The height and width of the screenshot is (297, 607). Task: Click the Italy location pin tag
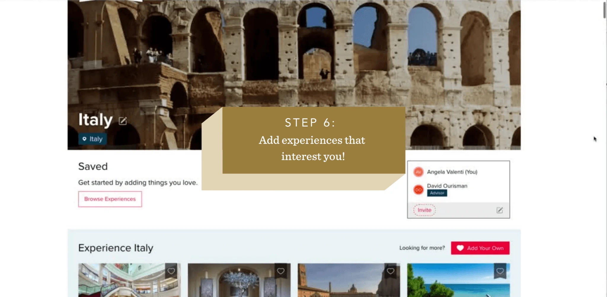pyautogui.click(x=92, y=139)
